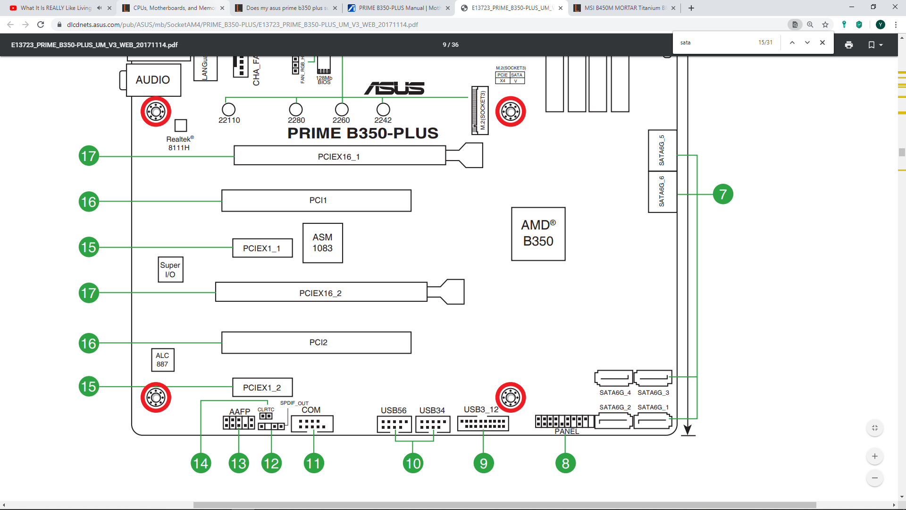Screen dimensions: 906x510
Task: Close the 'CPUs, Motherboards, and Memo' tab
Action: [222, 8]
